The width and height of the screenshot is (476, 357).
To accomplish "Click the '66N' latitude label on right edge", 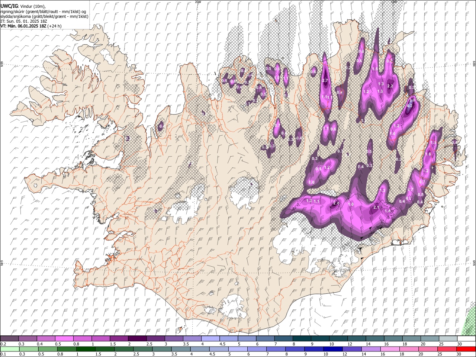I will [x=474, y=64].
